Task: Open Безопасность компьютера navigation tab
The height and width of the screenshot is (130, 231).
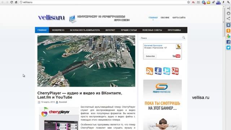Action: click(x=85, y=30)
